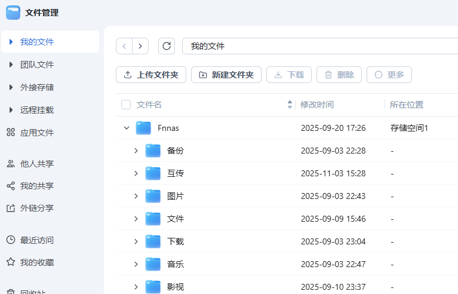Click the File Manager app logo icon
The width and height of the screenshot is (458, 294).
pos(13,13)
